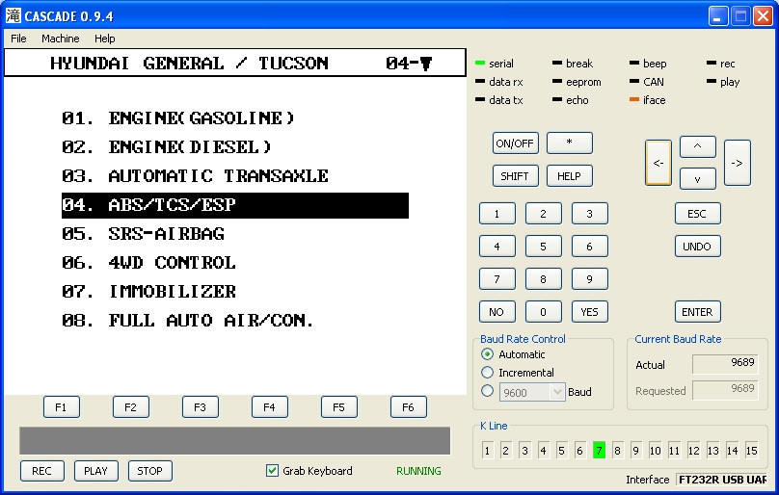The height and width of the screenshot is (495, 779).
Task: Select menu item 08. FULL AUTO AIR/CON.
Action: [x=188, y=321]
